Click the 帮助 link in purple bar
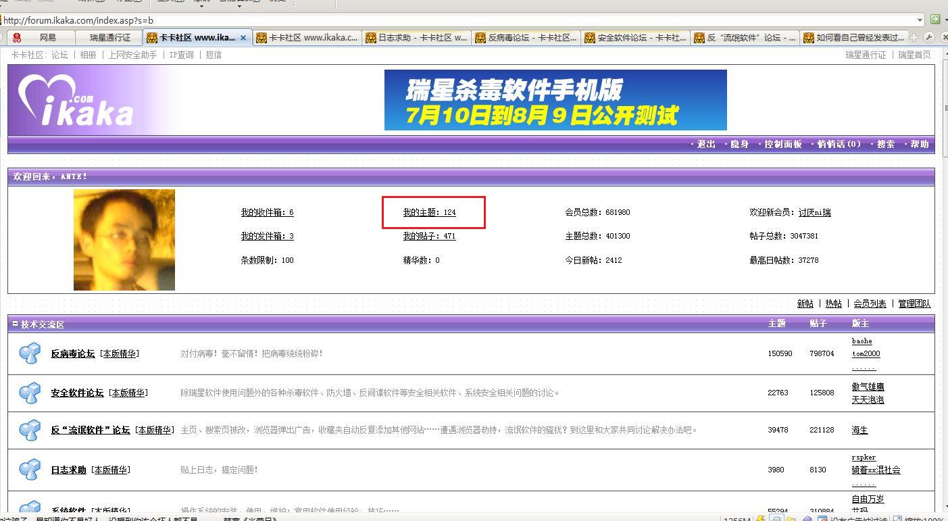Viewport: 948px width, 521px height. pos(920,144)
